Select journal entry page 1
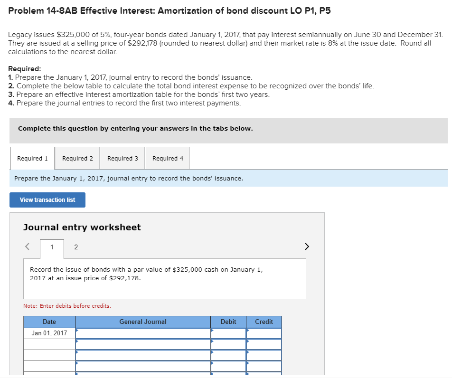 point(52,247)
